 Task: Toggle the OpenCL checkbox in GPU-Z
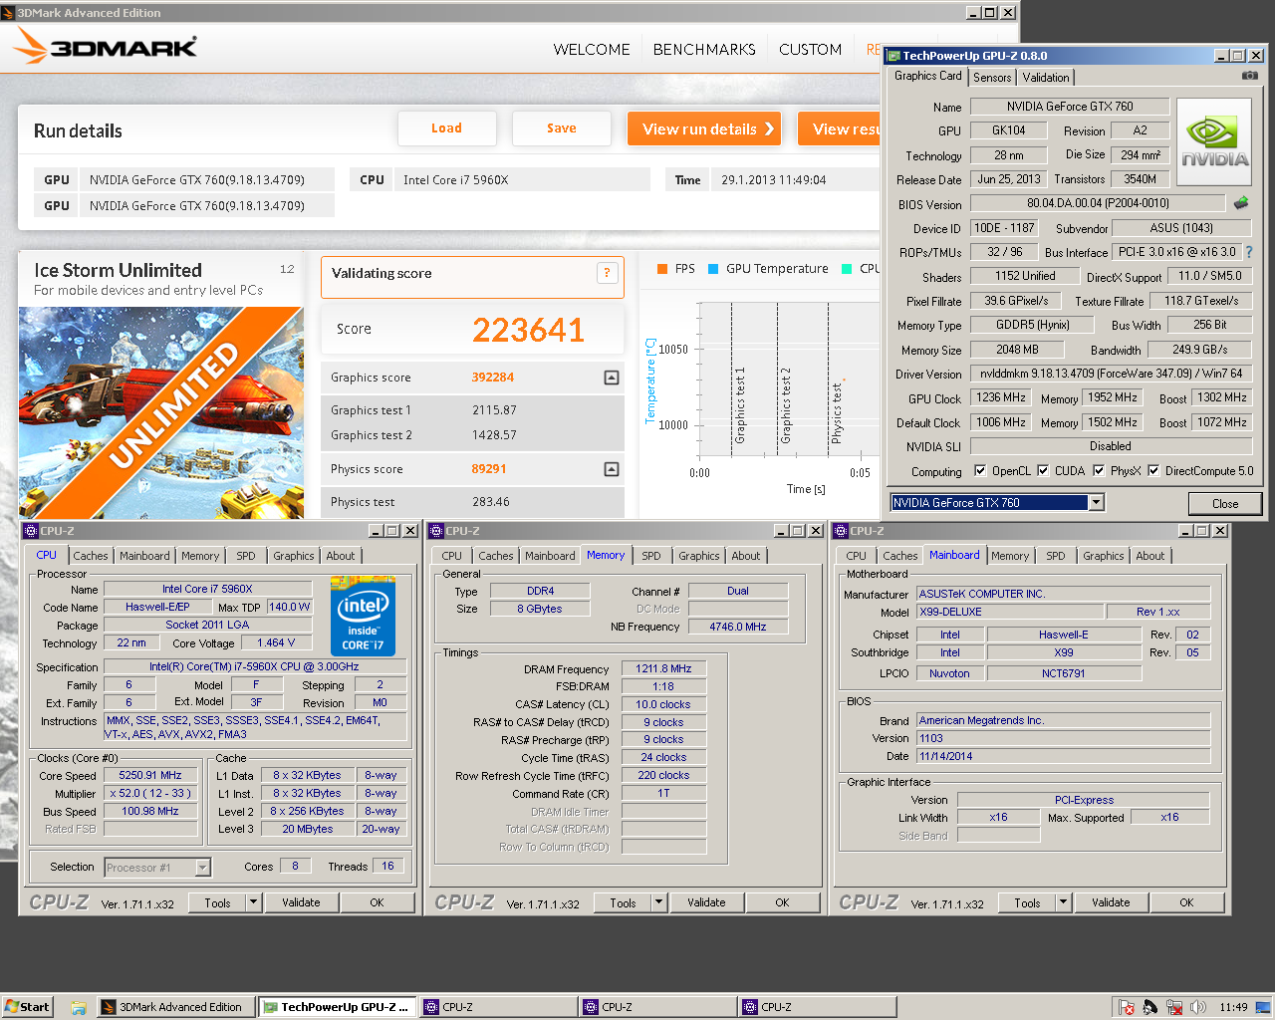980,471
